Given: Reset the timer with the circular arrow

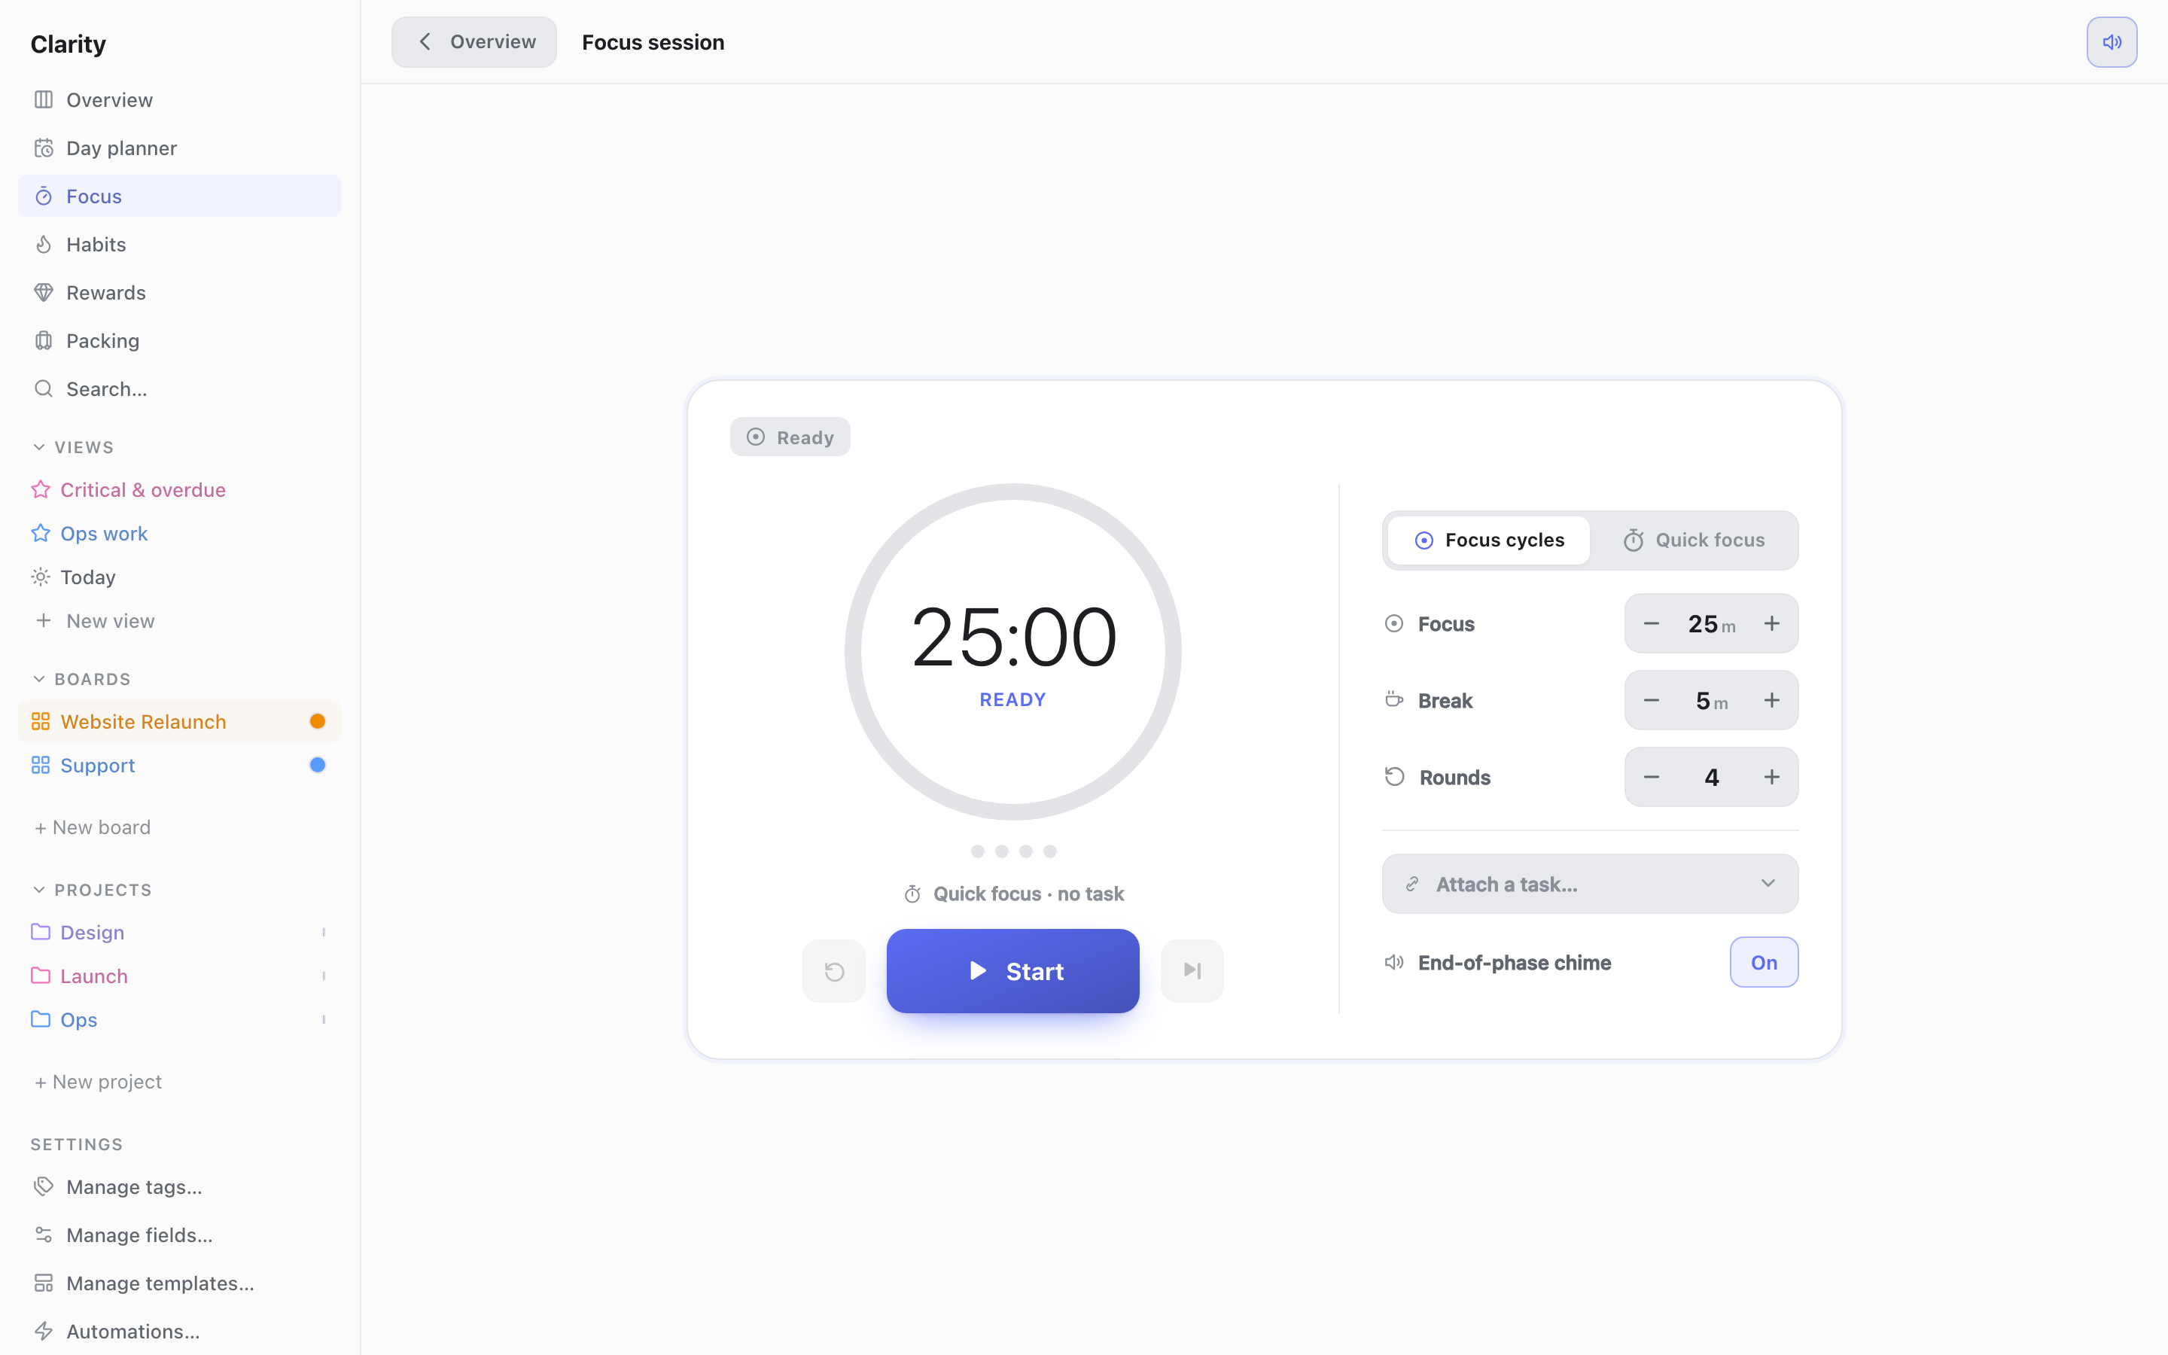Looking at the screenshot, I should pos(834,971).
